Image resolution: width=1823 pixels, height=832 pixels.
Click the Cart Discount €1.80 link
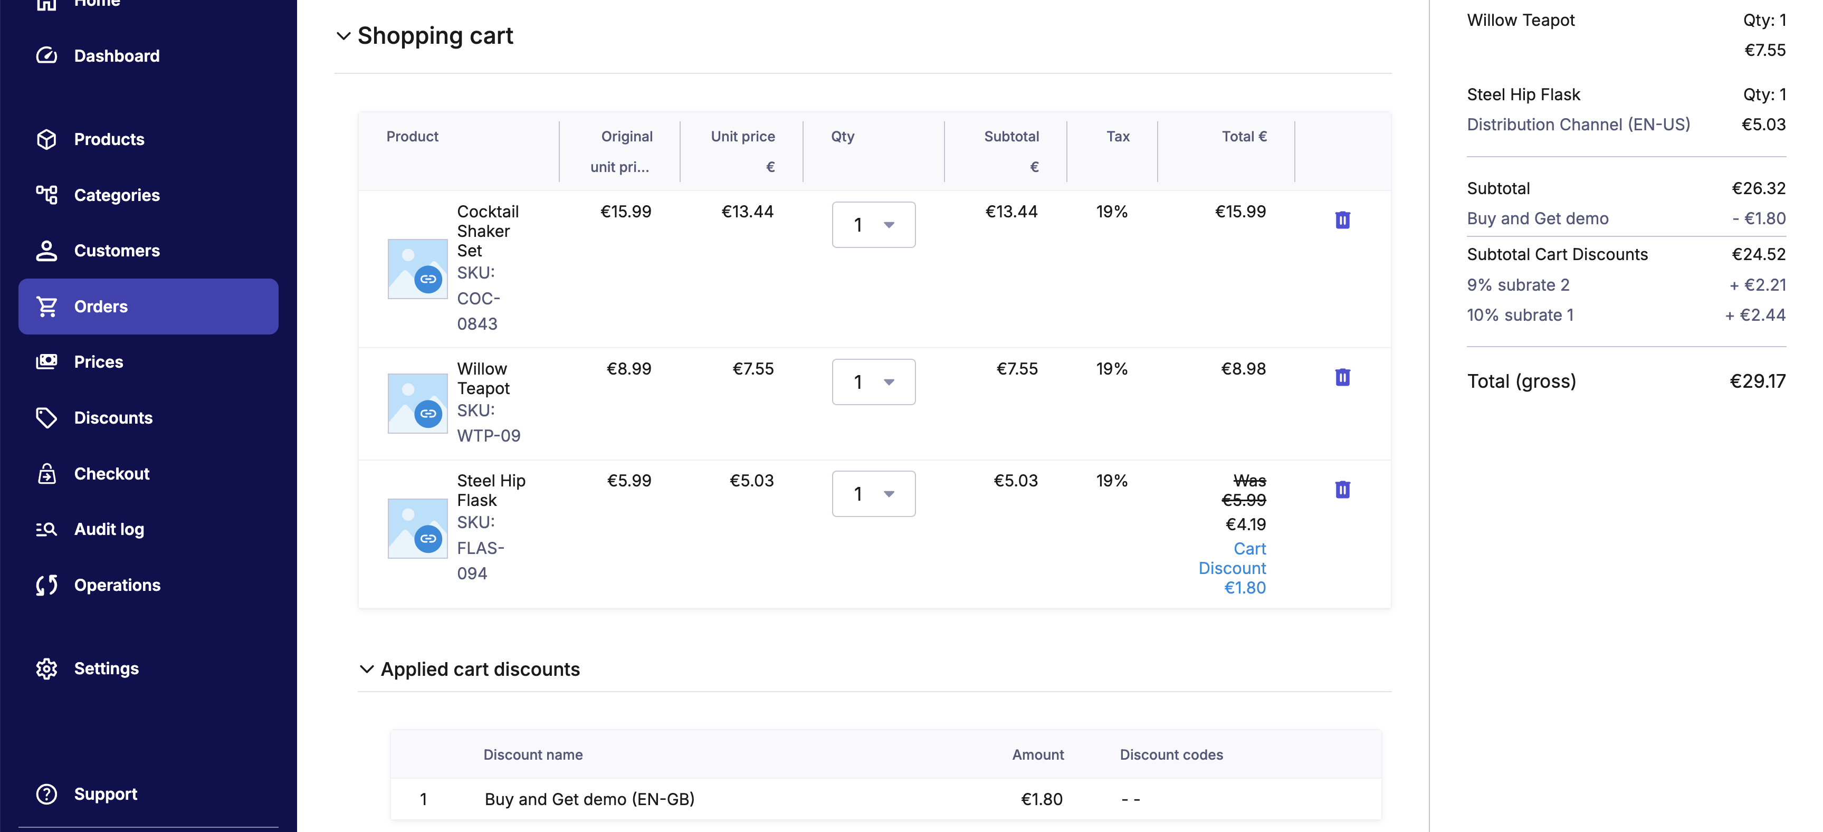pos(1233,568)
